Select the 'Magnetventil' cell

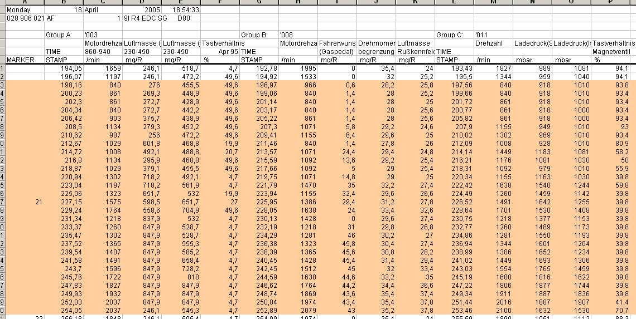tap(610, 51)
